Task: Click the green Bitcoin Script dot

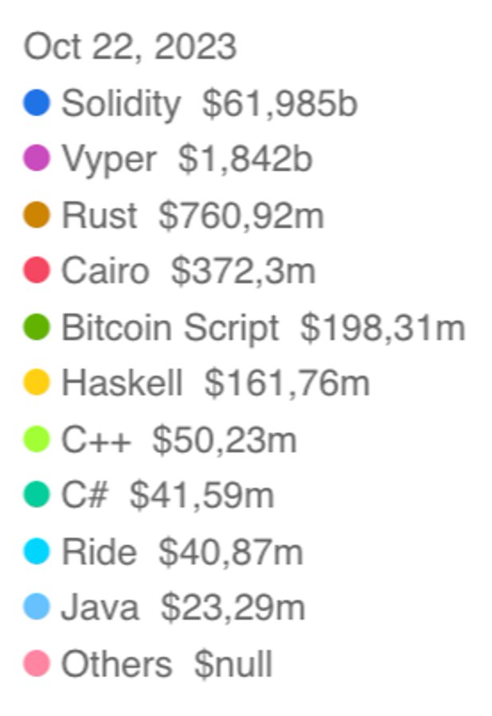Action: [37, 327]
